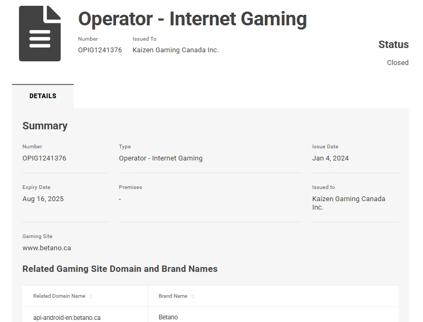Click the Status heading
This screenshot has width=423, height=322.
(393, 44)
